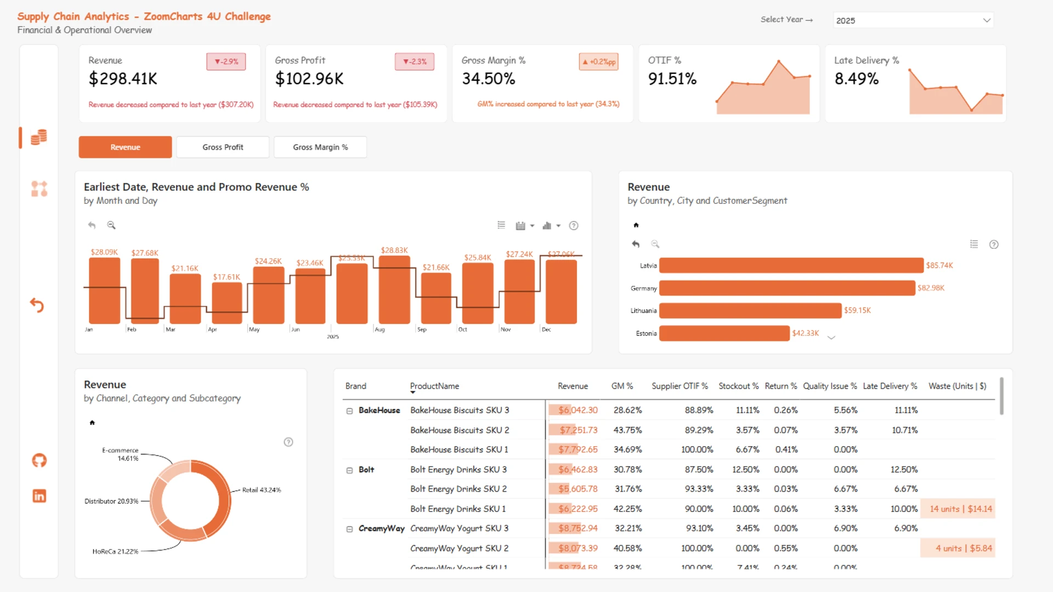Open the GitHub link icon
The image size is (1053, 592).
click(x=39, y=460)
